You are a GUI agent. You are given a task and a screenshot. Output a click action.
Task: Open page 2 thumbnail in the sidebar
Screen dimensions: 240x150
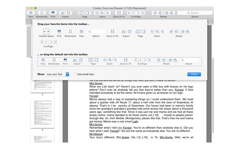tap(42, 86)
